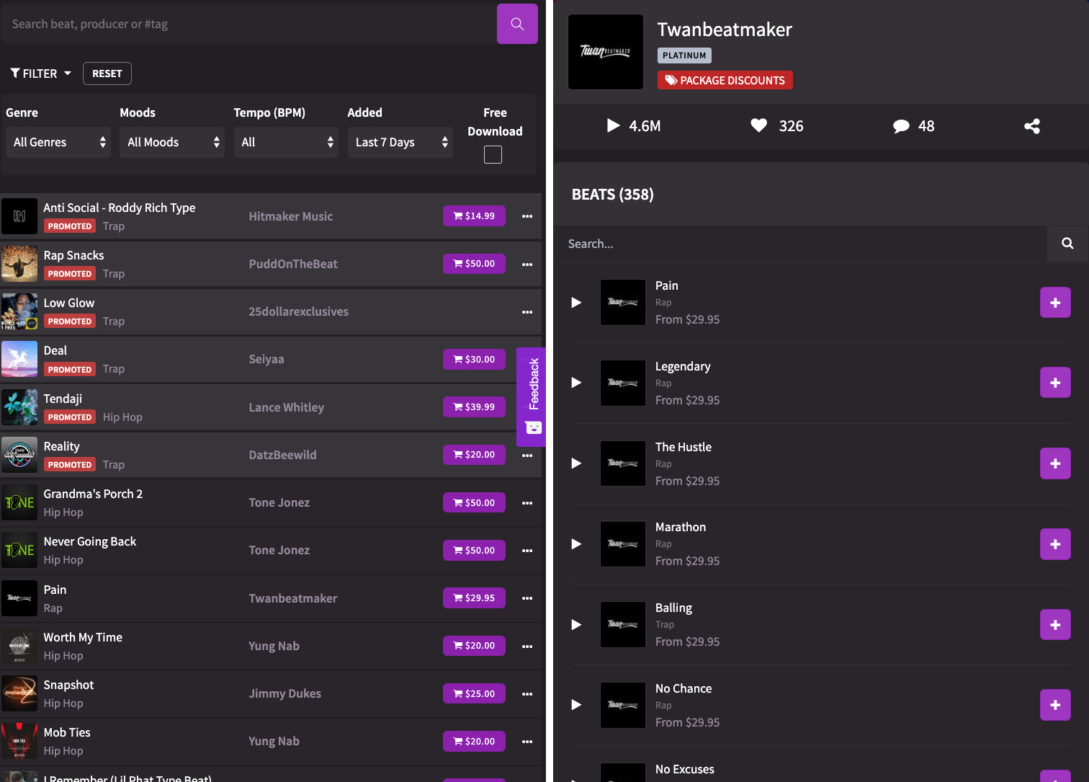Open more options for Never Going Back

(x=527, y=550)
